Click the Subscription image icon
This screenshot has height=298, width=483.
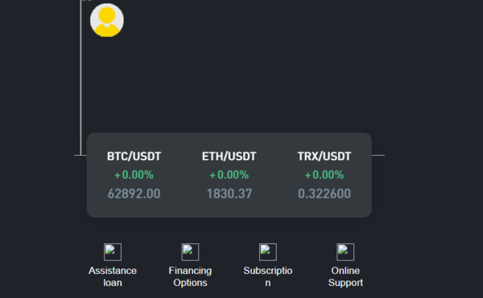[268, 252]
